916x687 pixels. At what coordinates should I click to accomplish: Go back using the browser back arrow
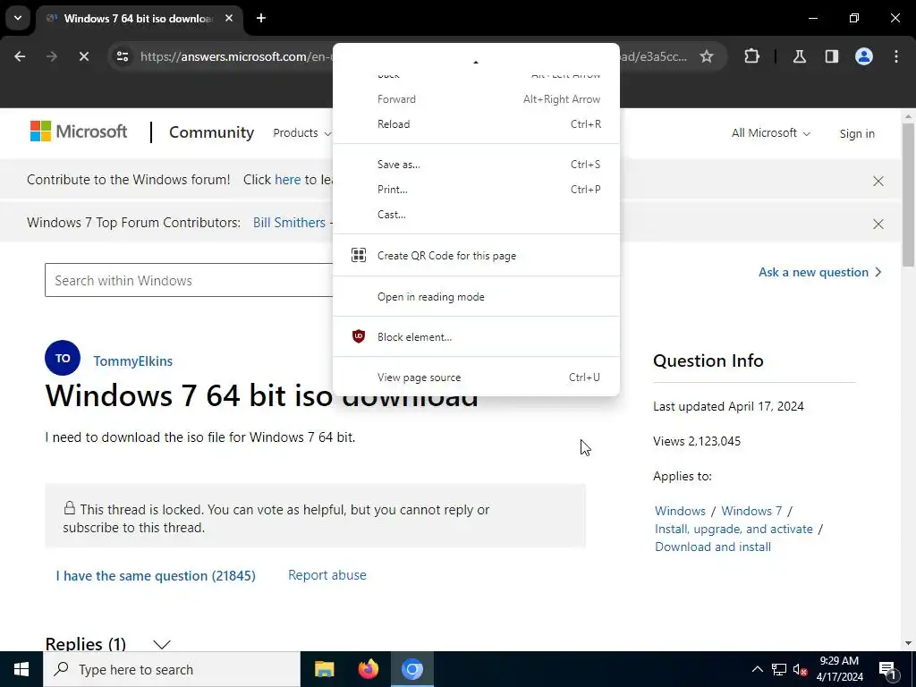point(20,56)
